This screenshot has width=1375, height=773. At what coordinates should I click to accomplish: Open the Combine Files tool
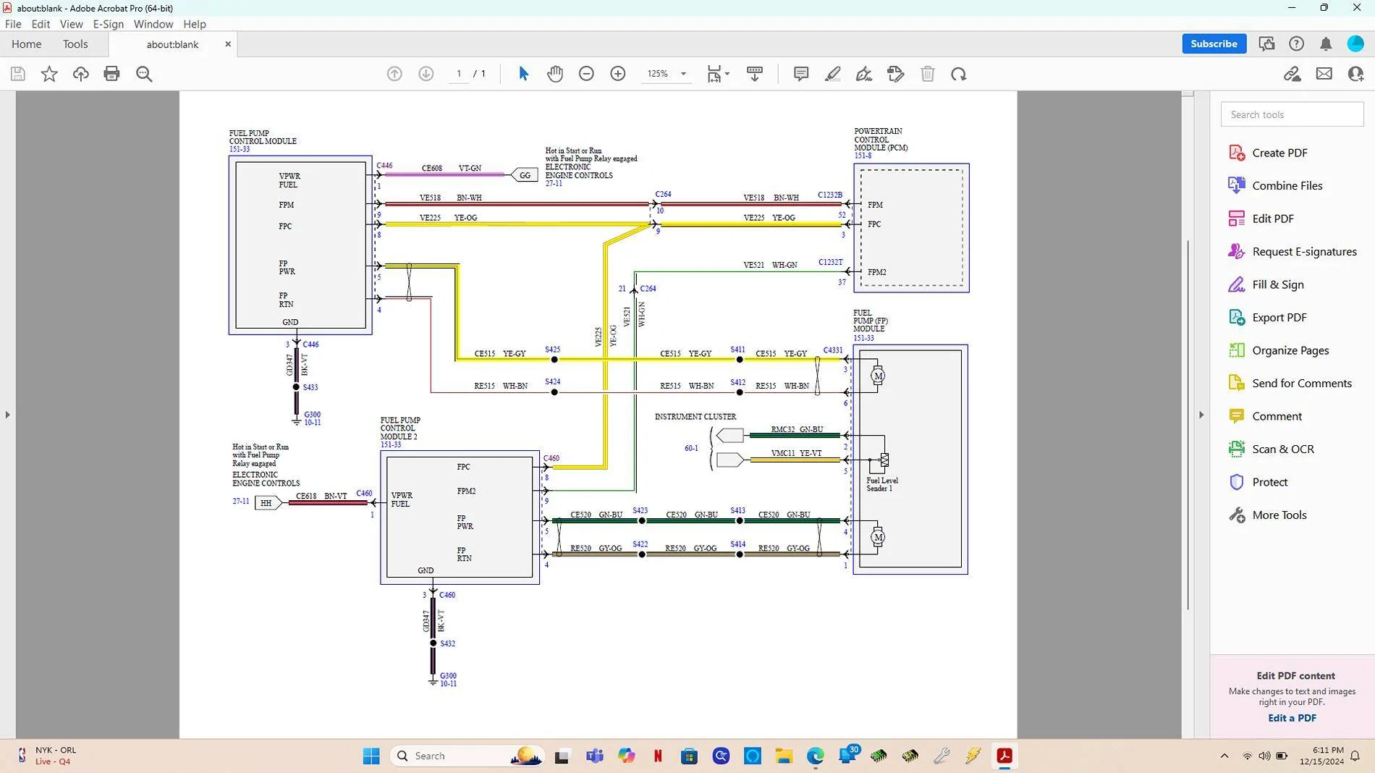(x=1287, y=185)
